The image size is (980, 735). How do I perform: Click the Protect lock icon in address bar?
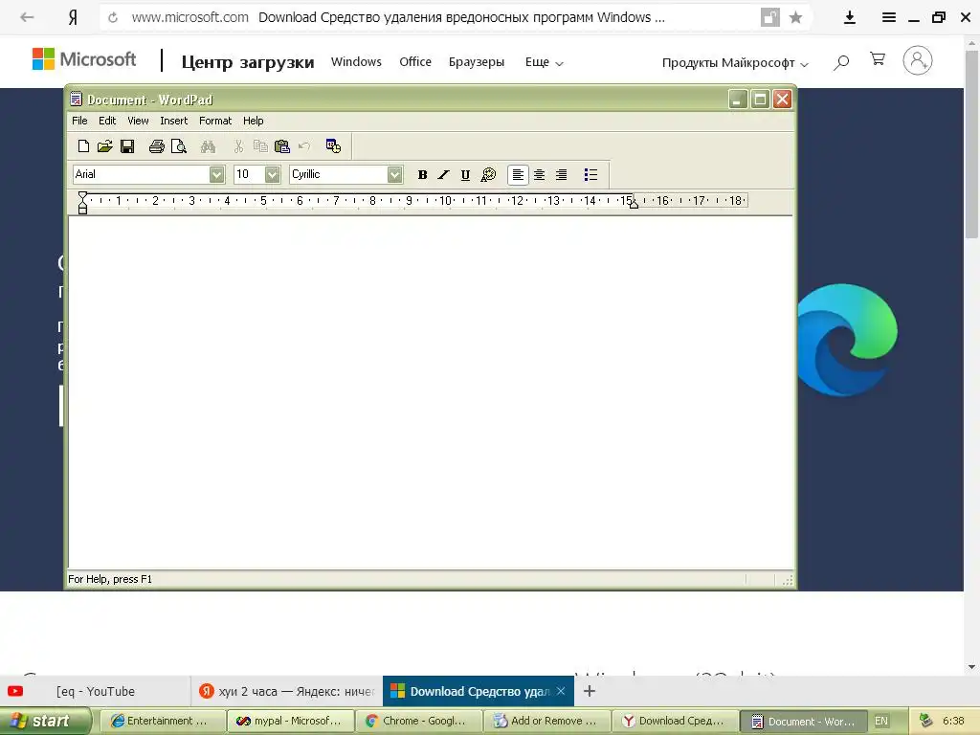(x=770, y=17)
